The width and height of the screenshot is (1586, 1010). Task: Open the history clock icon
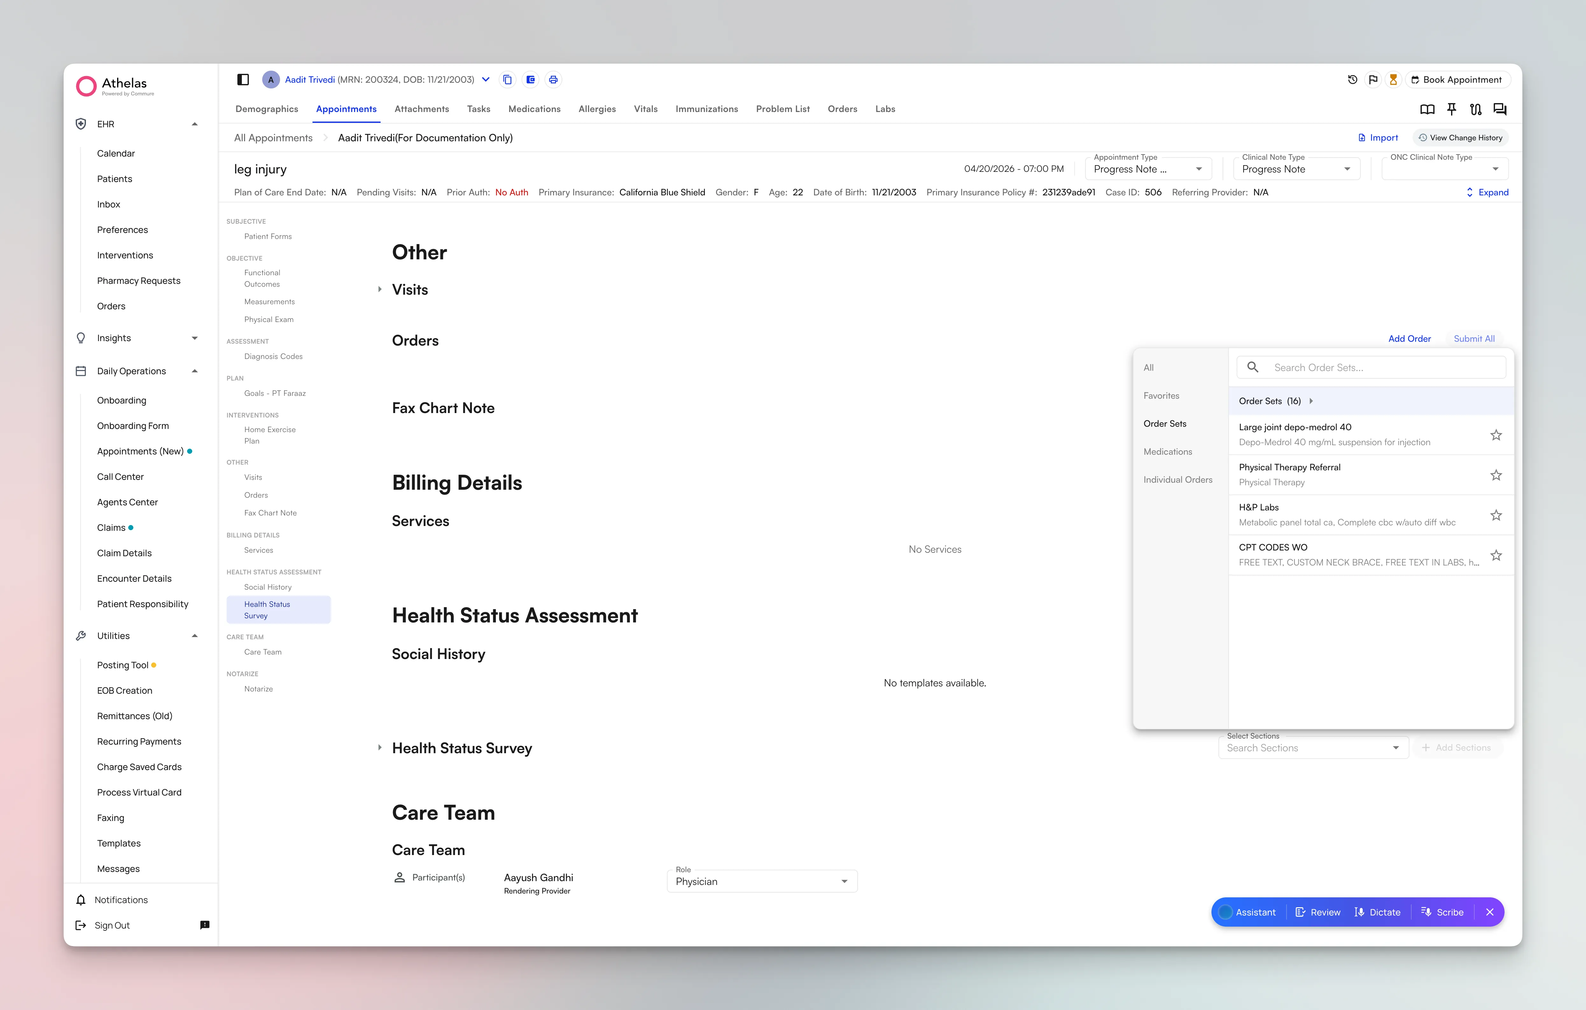(x=1352, y=80)
